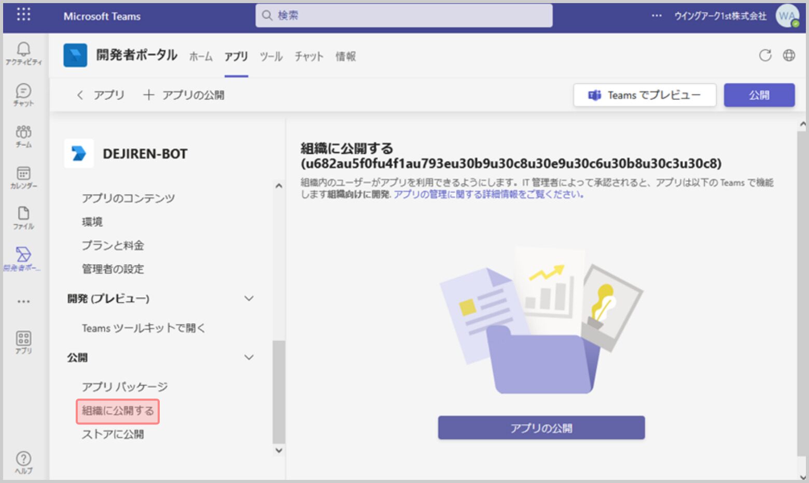
Task: Open the app launcher grid icon
Action: pyautogui.click(x=23, y=14)
